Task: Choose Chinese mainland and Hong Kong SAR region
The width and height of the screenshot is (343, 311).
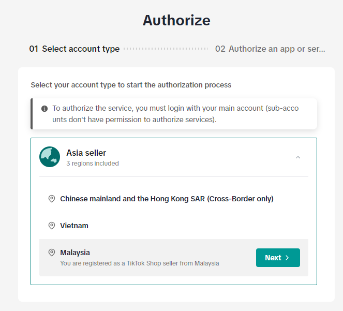Action: coord(167,199)
